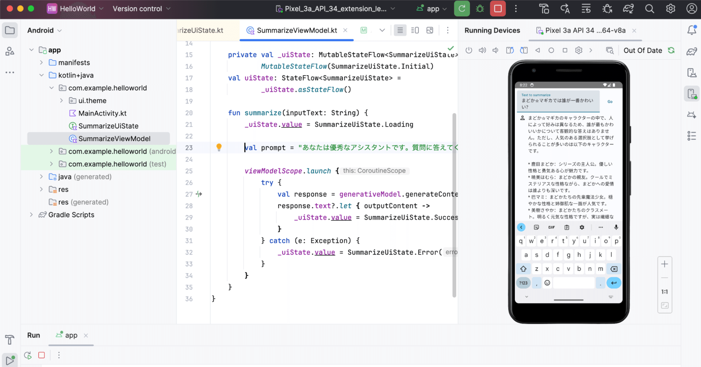The image size is (701, 367).
Task: Click the zoom-in control beside the emulator
Action: 665,264
